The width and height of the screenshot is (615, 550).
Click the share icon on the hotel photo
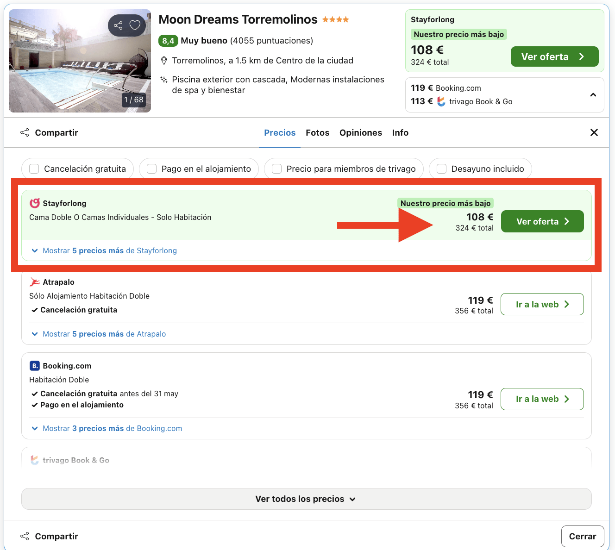[x=119, y=25]
